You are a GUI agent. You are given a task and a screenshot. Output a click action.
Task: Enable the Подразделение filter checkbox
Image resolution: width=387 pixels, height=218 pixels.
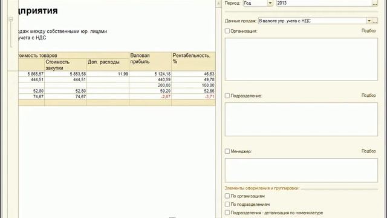coord(227,96)
